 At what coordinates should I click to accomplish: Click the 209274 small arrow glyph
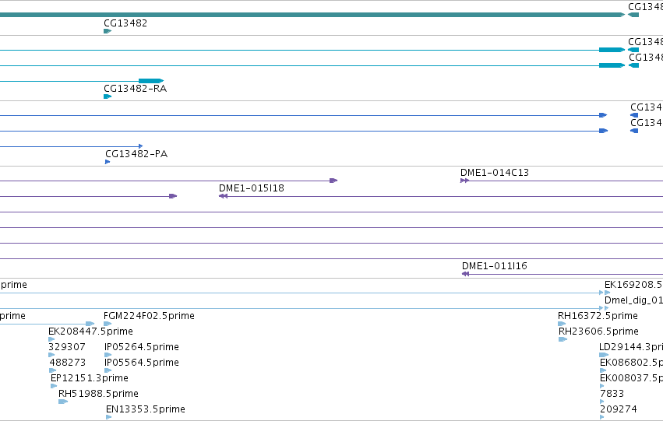[602, 417]
